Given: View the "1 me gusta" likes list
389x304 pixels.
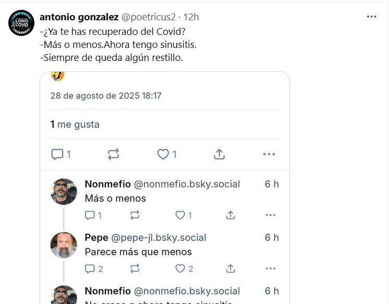Looking at the screenshot, I should pos(75,124).
